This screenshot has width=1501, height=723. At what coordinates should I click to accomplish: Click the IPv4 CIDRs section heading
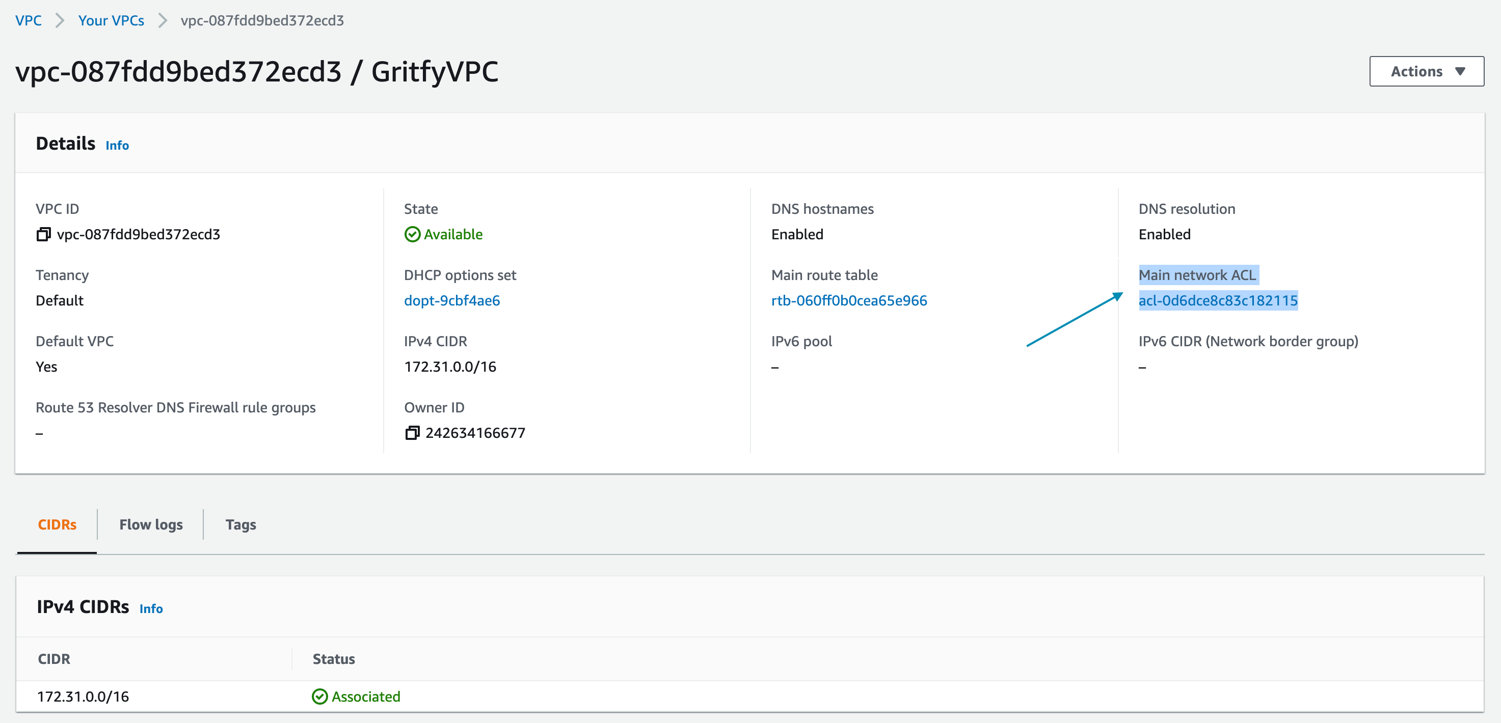(83, 607)
